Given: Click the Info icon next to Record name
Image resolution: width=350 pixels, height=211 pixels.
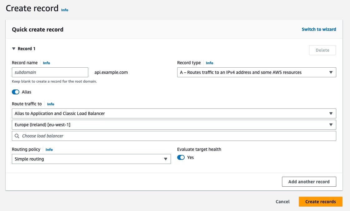Looking at the screenshot, I should coord(46,63).
